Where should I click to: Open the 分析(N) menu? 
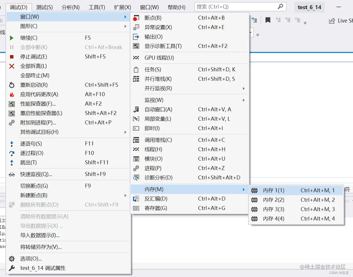71,7
